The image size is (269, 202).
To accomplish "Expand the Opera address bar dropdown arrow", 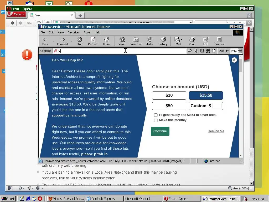I will [190, 23].
